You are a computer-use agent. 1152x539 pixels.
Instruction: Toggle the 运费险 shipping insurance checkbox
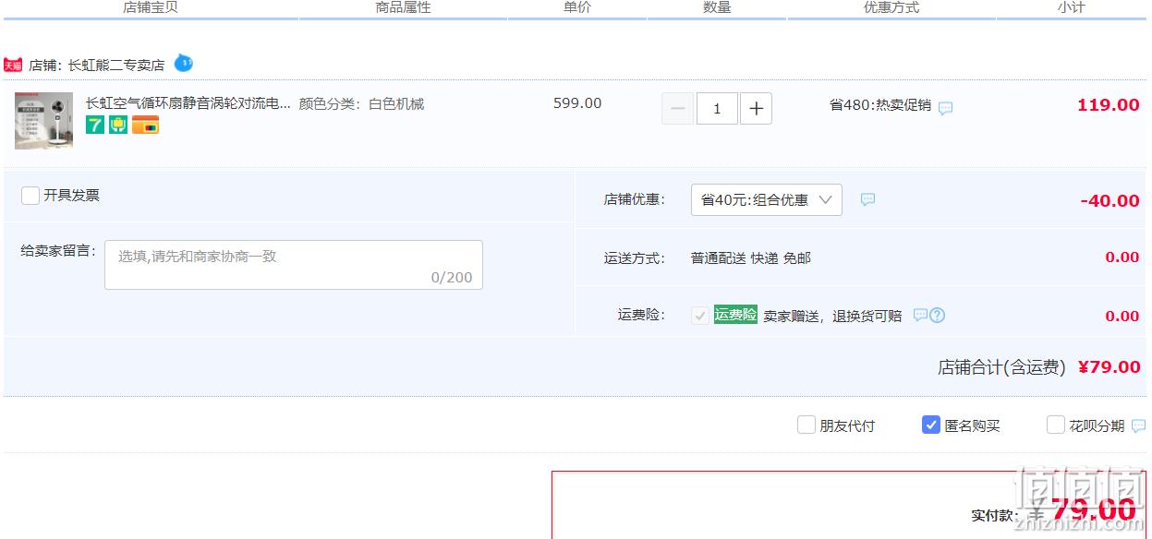click(x=700, y=316)
